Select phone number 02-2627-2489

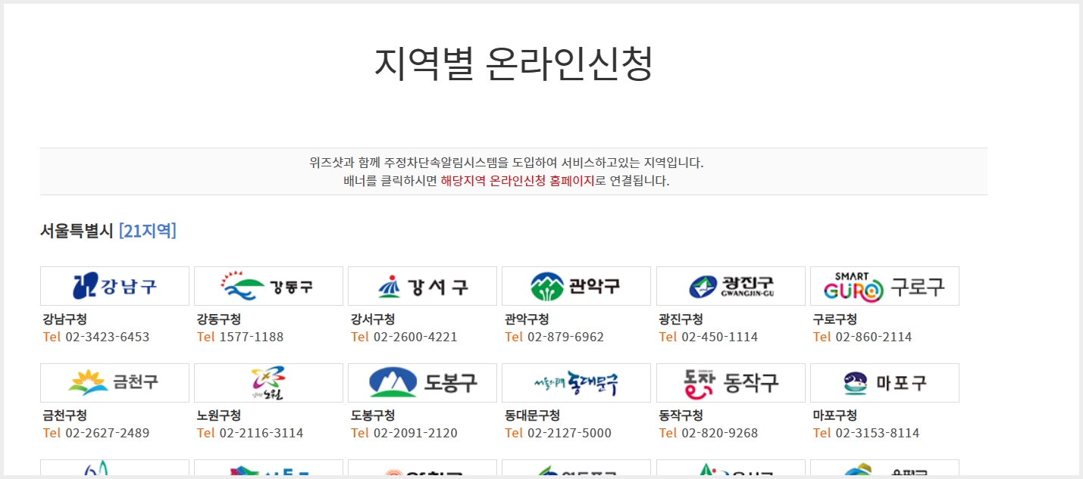tap(107, 433)
